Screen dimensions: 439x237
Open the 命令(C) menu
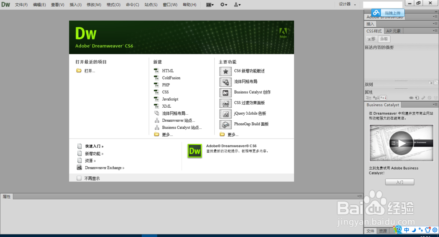133,5
